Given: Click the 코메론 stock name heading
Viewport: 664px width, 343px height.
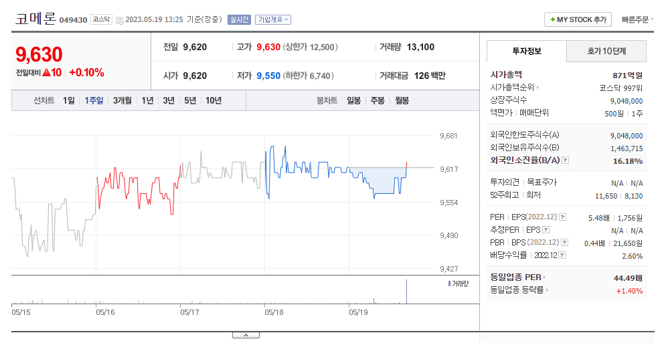Looking at the screenshot, I should [35, 19].
